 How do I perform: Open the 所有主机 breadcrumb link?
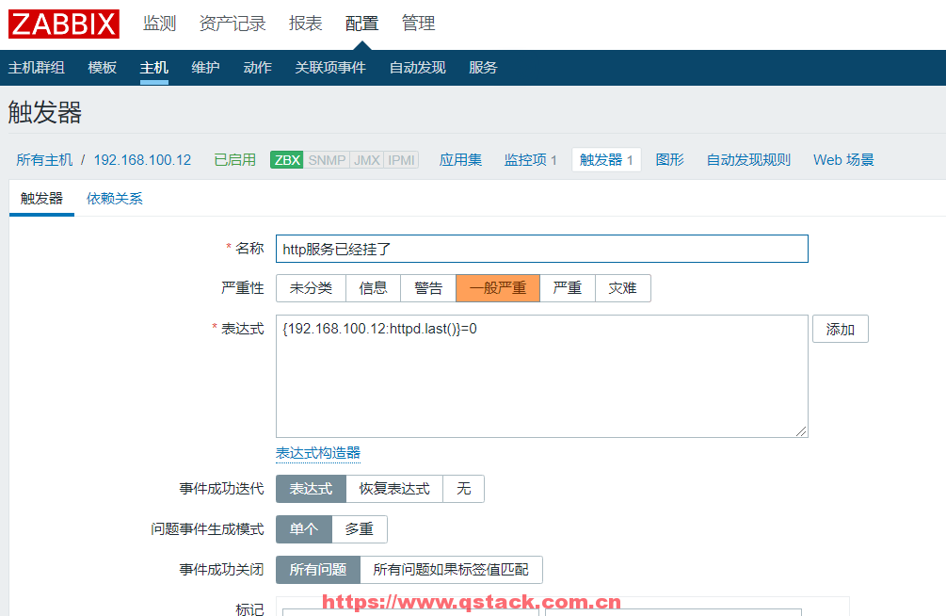44,160
